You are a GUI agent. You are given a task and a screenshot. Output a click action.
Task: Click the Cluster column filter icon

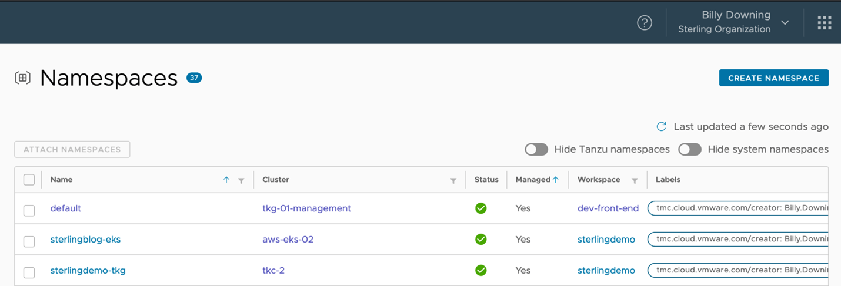[x=453, y=181]
